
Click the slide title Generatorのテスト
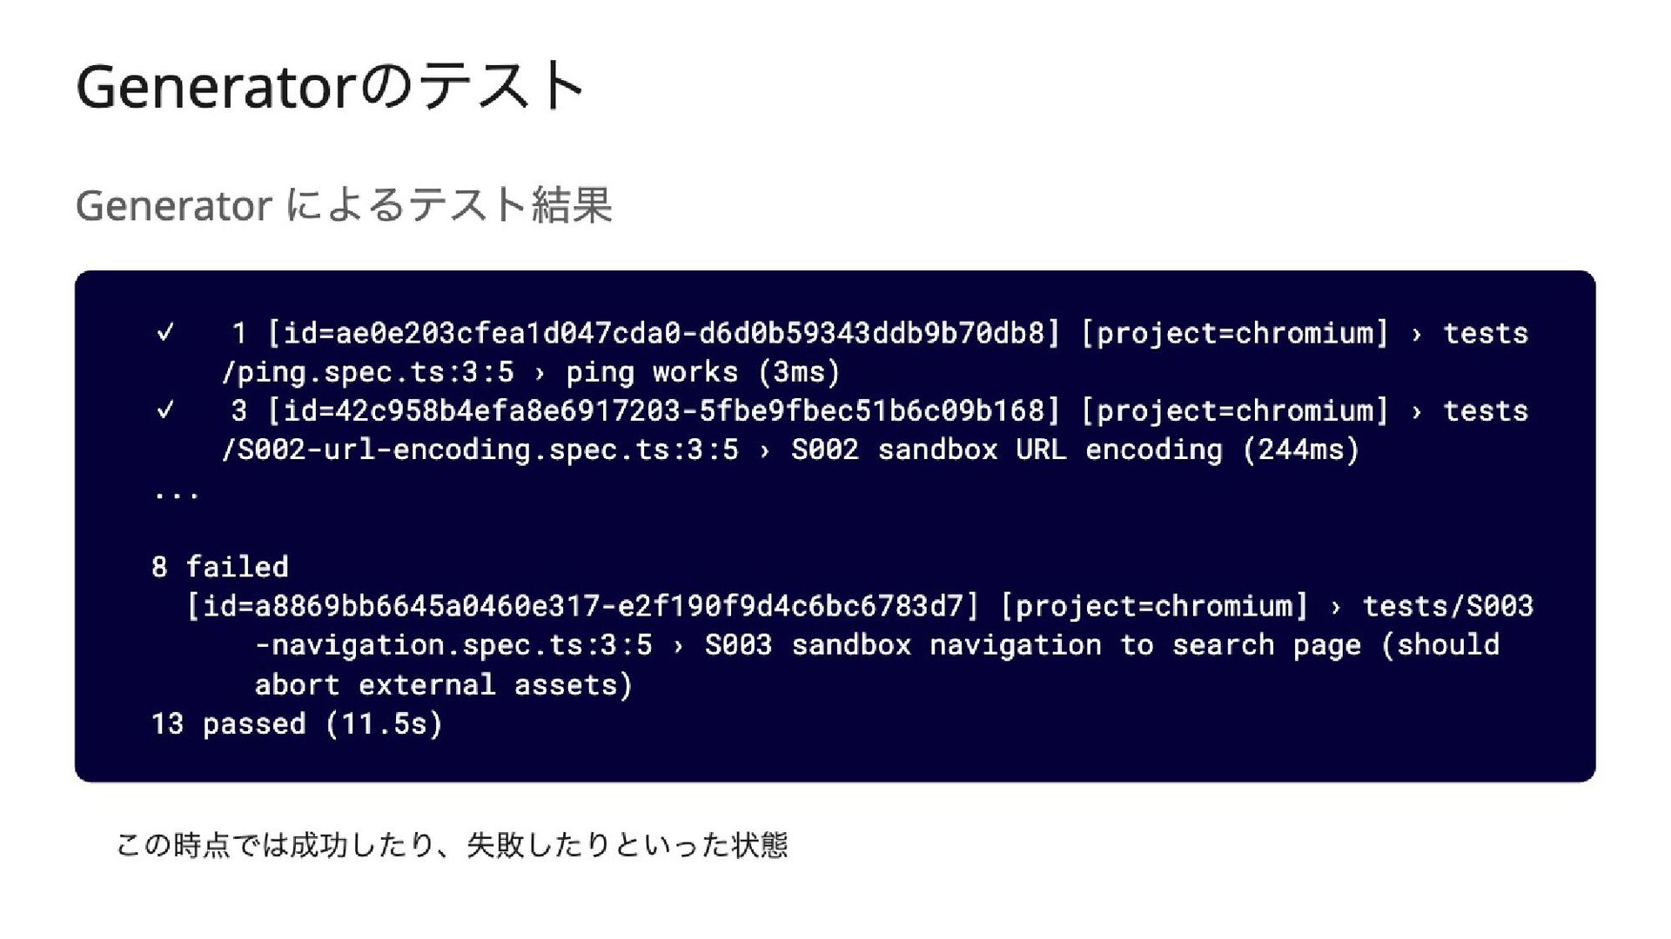[331, 86]
